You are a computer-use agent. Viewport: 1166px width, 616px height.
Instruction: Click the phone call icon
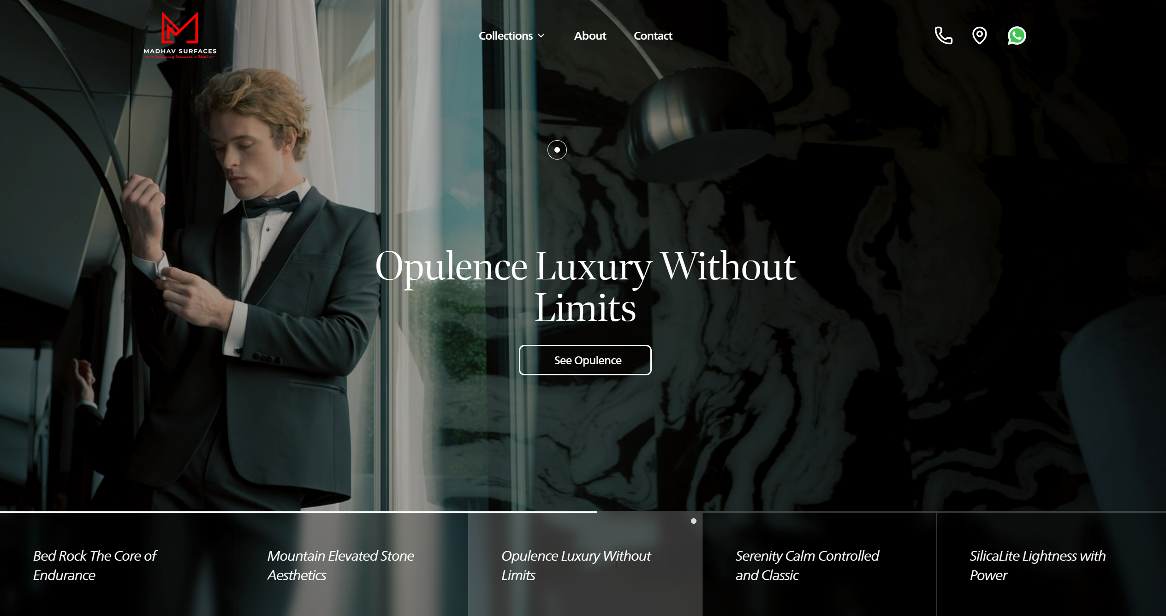click(943, 36)
